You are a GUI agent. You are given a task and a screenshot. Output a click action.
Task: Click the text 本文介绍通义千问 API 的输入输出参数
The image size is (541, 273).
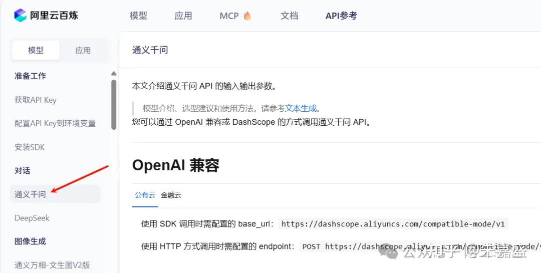coord(204,86)
